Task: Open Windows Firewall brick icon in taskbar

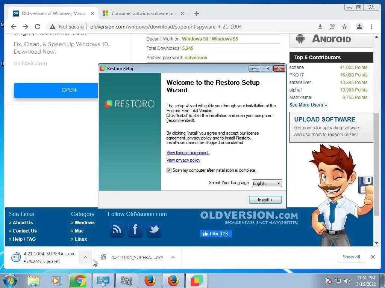Action: coord(126,280)
